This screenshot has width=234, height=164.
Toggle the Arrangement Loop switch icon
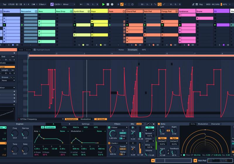click(159, 4)
